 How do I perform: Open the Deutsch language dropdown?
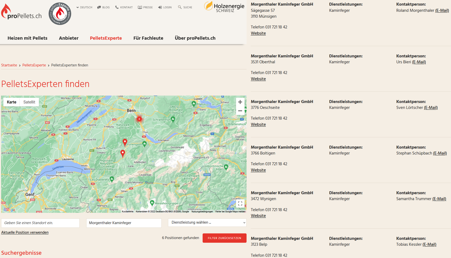coord(84,7)
